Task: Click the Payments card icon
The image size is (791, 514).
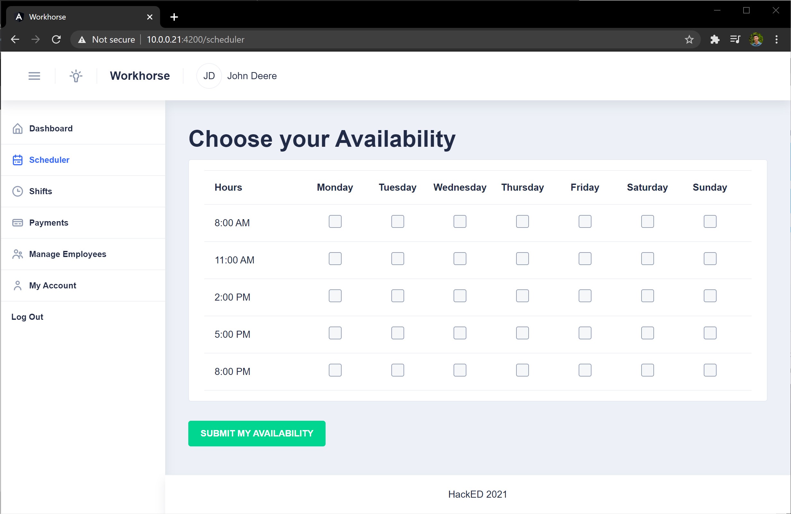Action: pos(17,222)
